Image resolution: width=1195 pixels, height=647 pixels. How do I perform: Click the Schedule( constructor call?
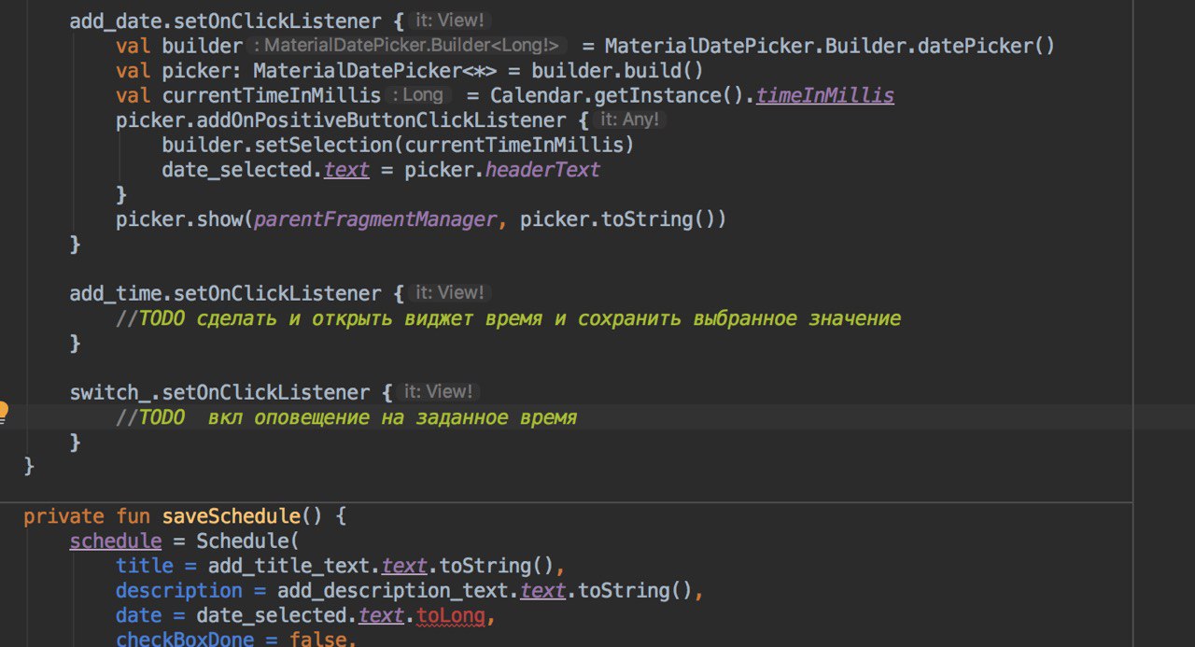point(248,542)
